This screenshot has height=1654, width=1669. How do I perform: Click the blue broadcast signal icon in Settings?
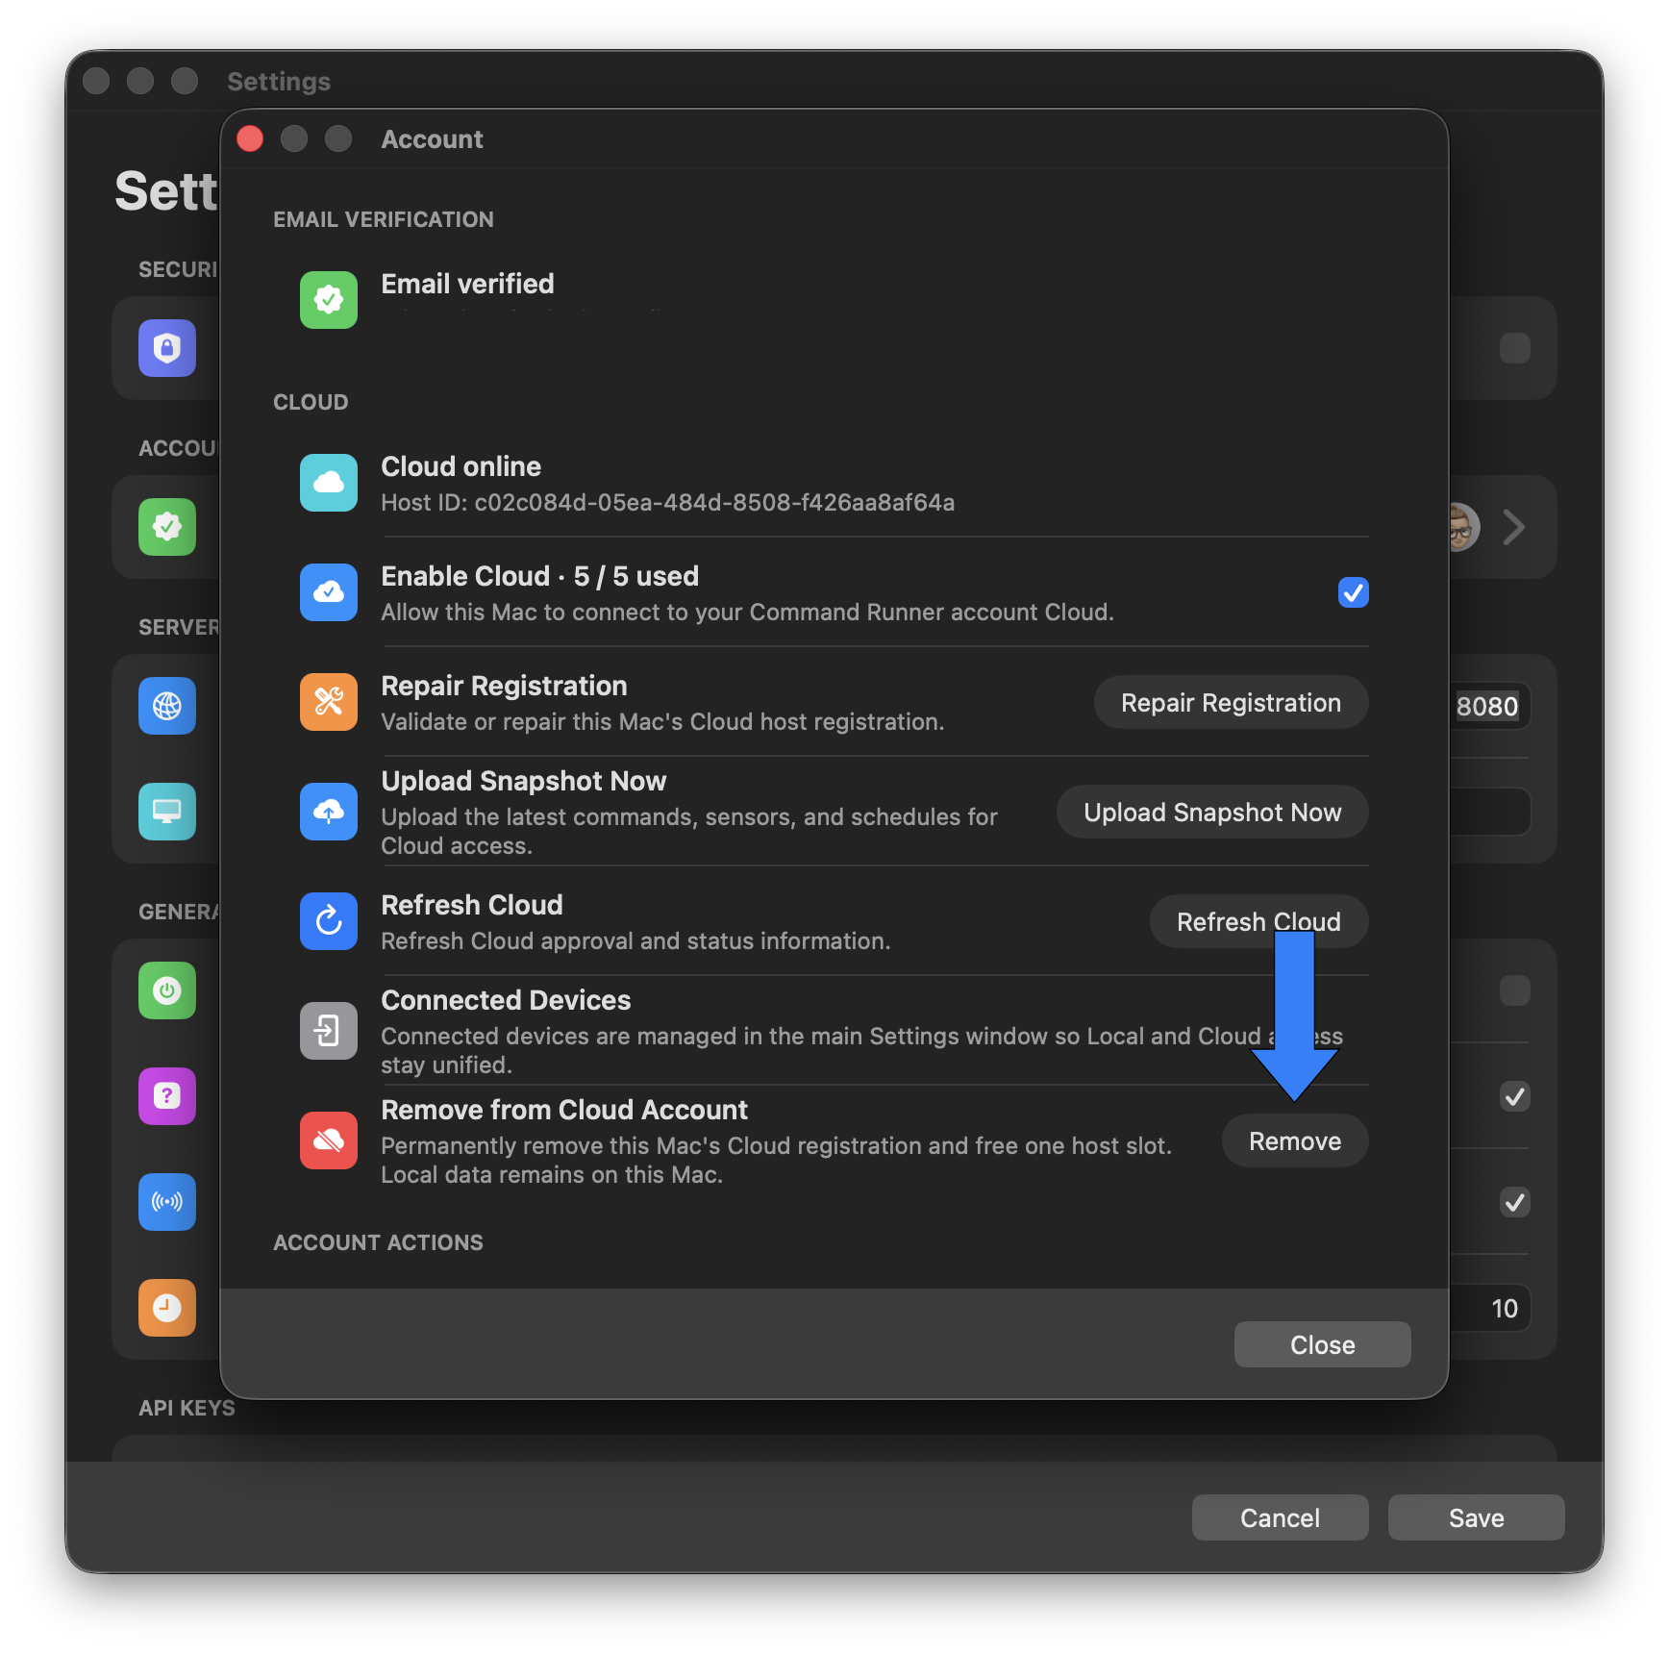(x=167, y=1202)
